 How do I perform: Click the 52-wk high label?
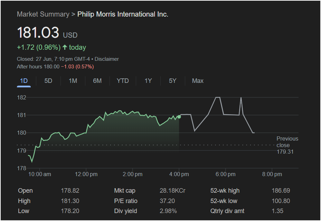[x=225, y=191]
